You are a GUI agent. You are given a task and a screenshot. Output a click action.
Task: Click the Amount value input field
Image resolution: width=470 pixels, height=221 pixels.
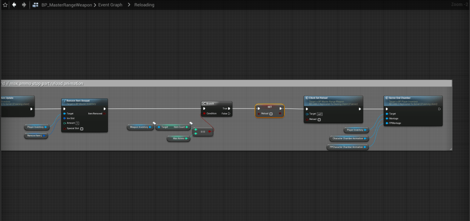[x=78, y=123]
